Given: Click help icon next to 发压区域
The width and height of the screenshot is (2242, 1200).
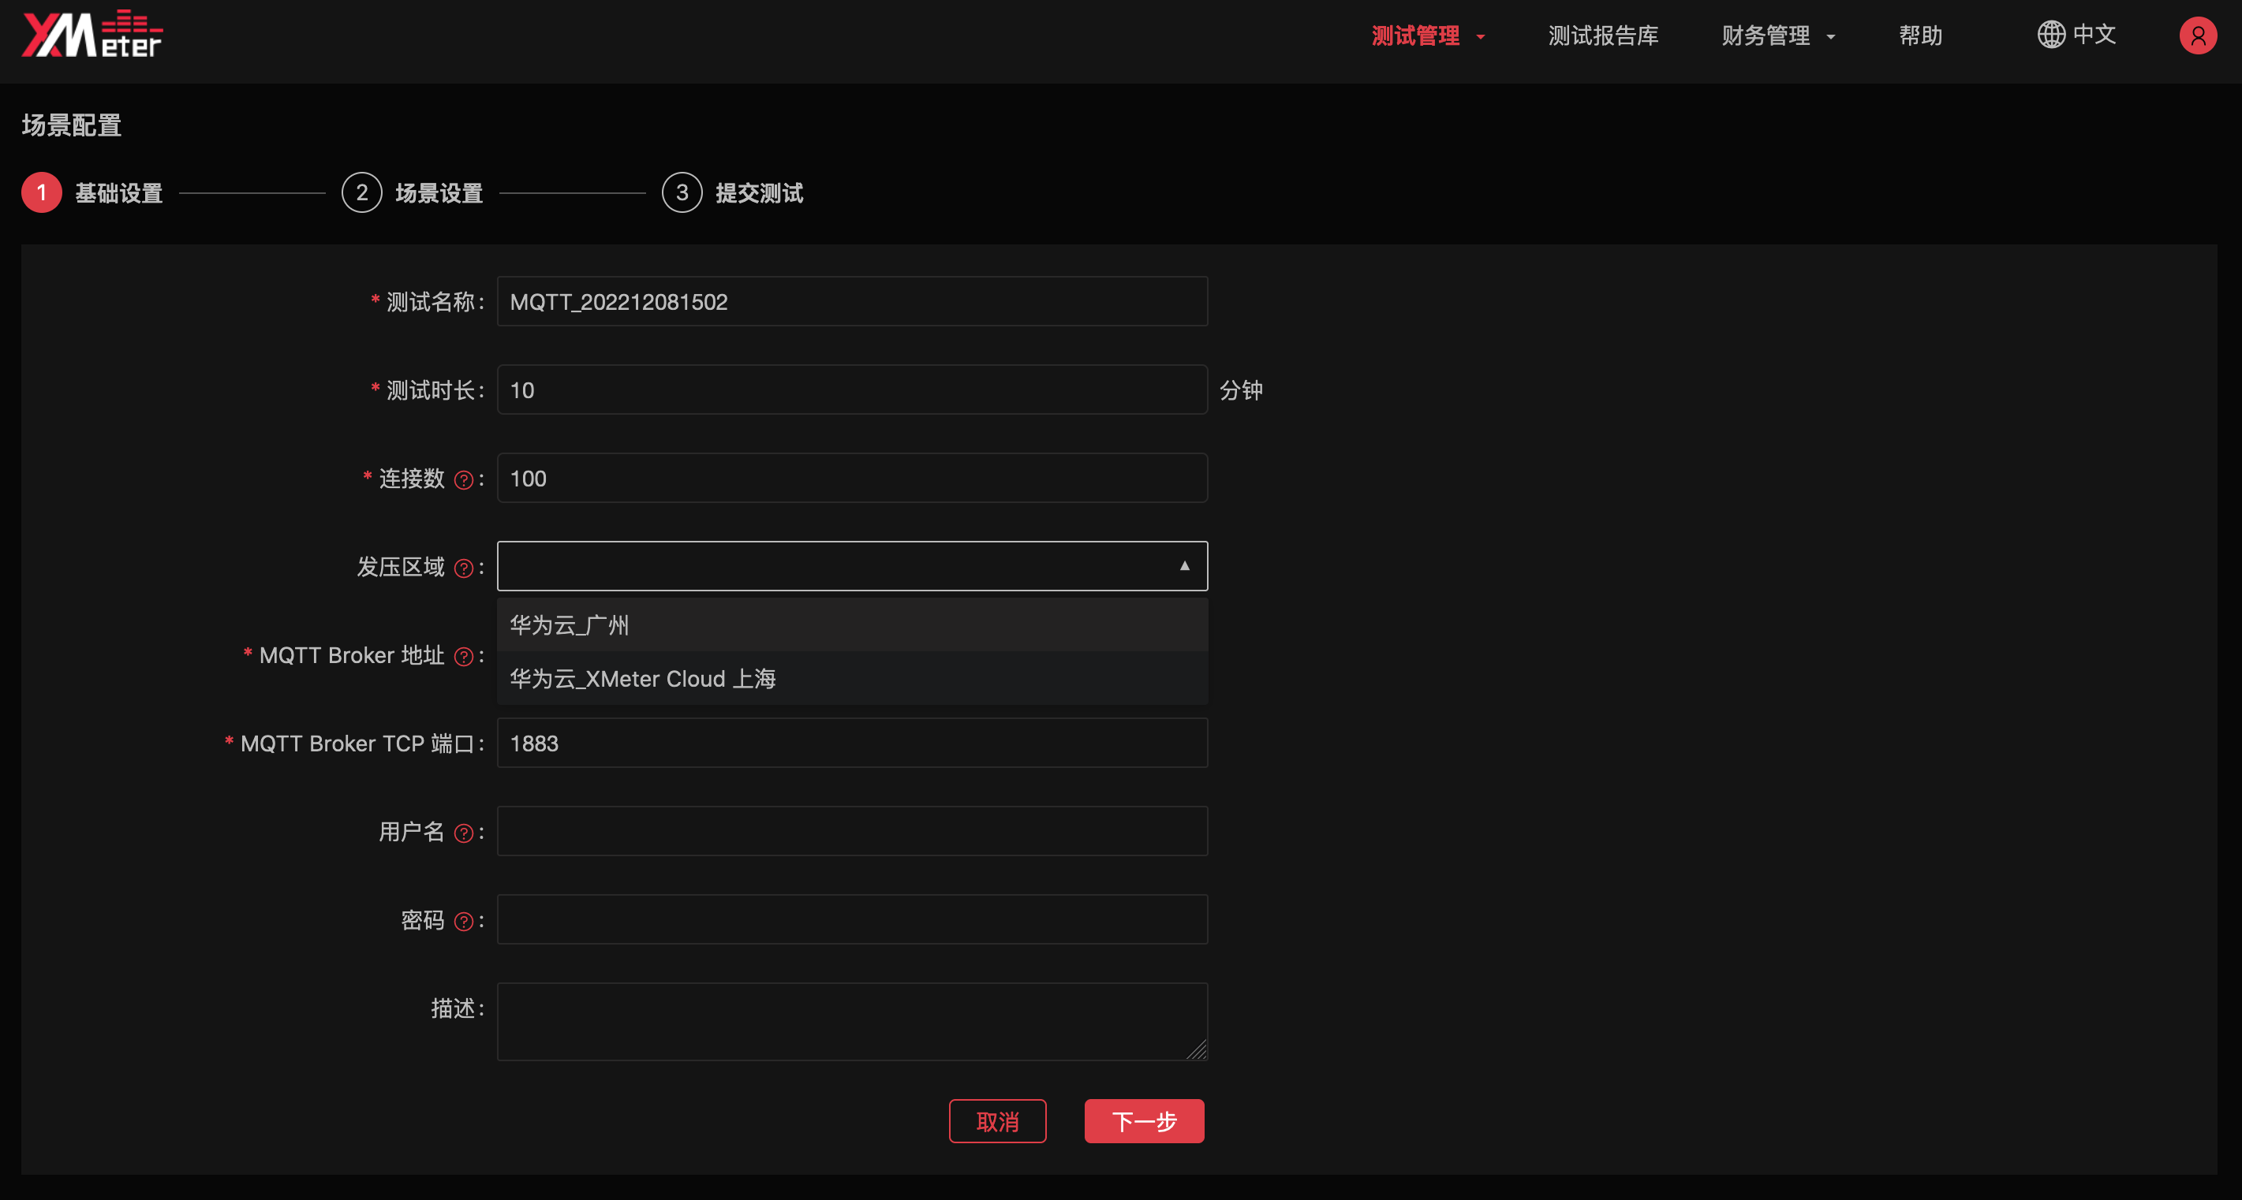Looking at the screenshot, I should click(x=464, y=568).
